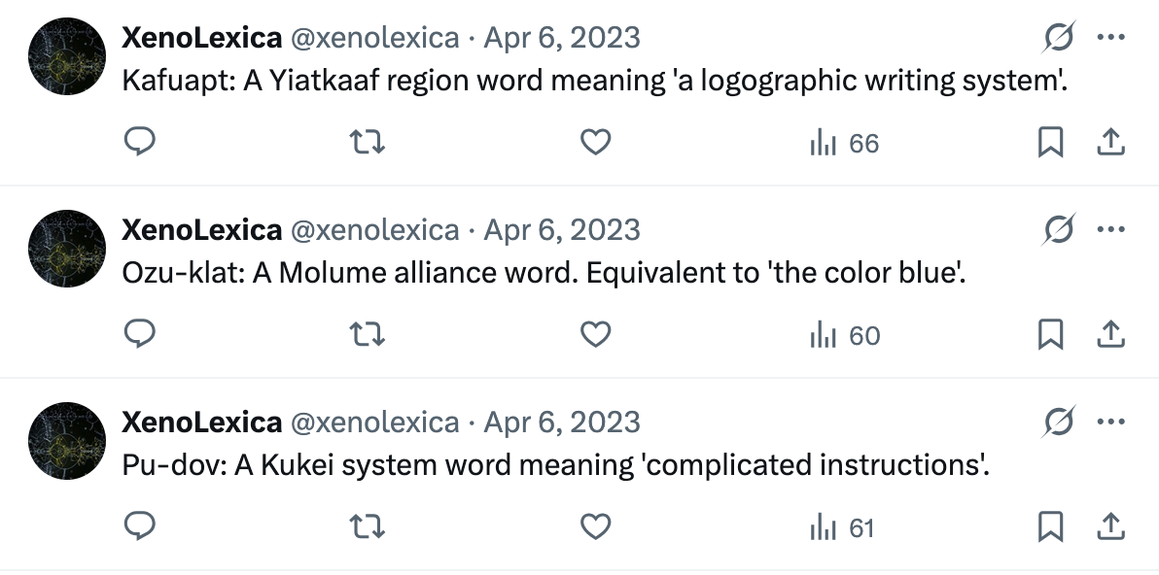Viewport: 1159px width, 575px height.
Task: Open XenoLexica name on the Kafuapt tweet
Action: (202, 37)
